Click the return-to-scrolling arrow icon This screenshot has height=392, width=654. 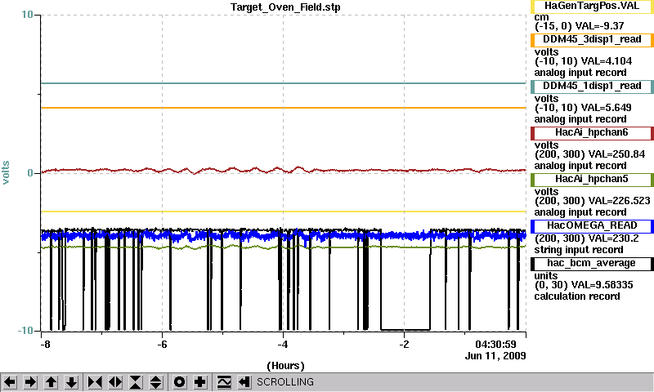(x=244, y=381)
